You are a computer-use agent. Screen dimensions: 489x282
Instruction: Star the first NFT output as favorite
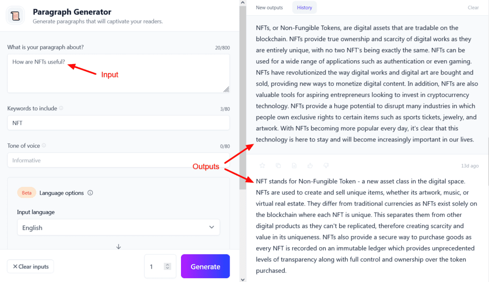[x=262, y=165]
